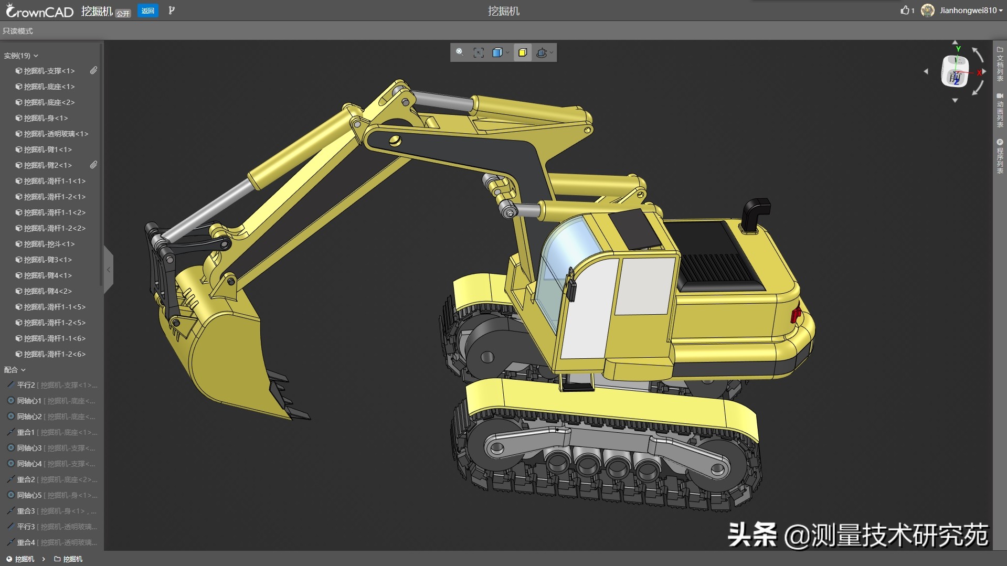Select 挖掘机-滑杆1-2<5> in the tree
1007x566 pixels.
[x=50, y=323]
